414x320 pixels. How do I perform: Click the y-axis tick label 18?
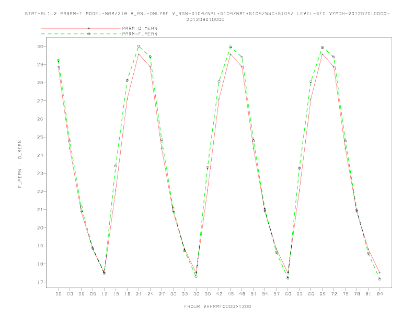(40, 264)
